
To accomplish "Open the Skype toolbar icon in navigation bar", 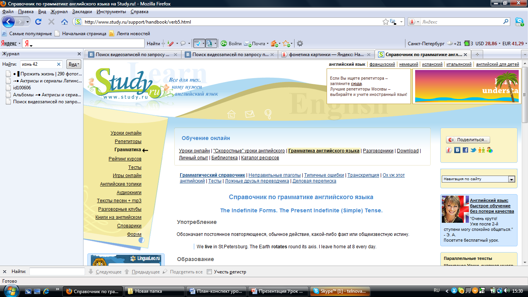I will (x=519, y=22).
